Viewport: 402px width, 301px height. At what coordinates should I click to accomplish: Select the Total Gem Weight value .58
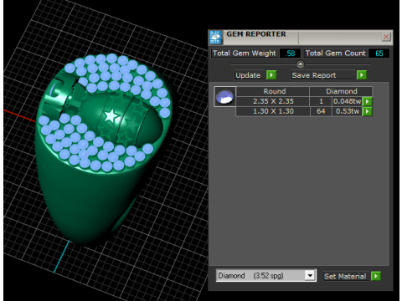[290, 54]
